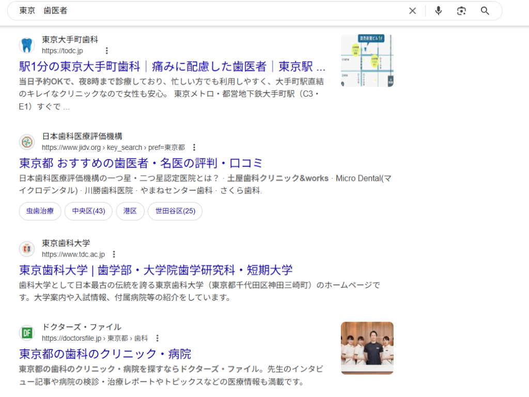Click the snippet beginning 歯科大学として日本最古
This screenshot has height=397, width=529.
[199, 292]
